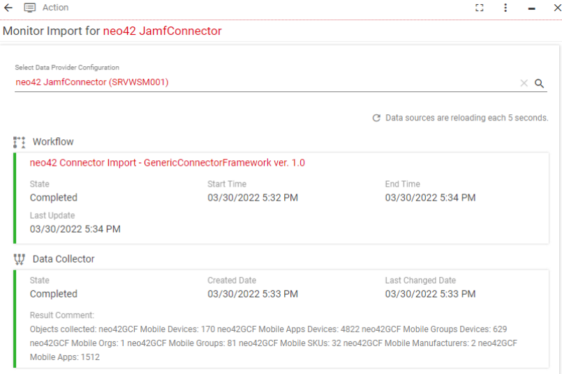The width and height of the screenshot is (562, 374).
Task: Click the Workflow section icon
Action: click(x=20, y=142)
